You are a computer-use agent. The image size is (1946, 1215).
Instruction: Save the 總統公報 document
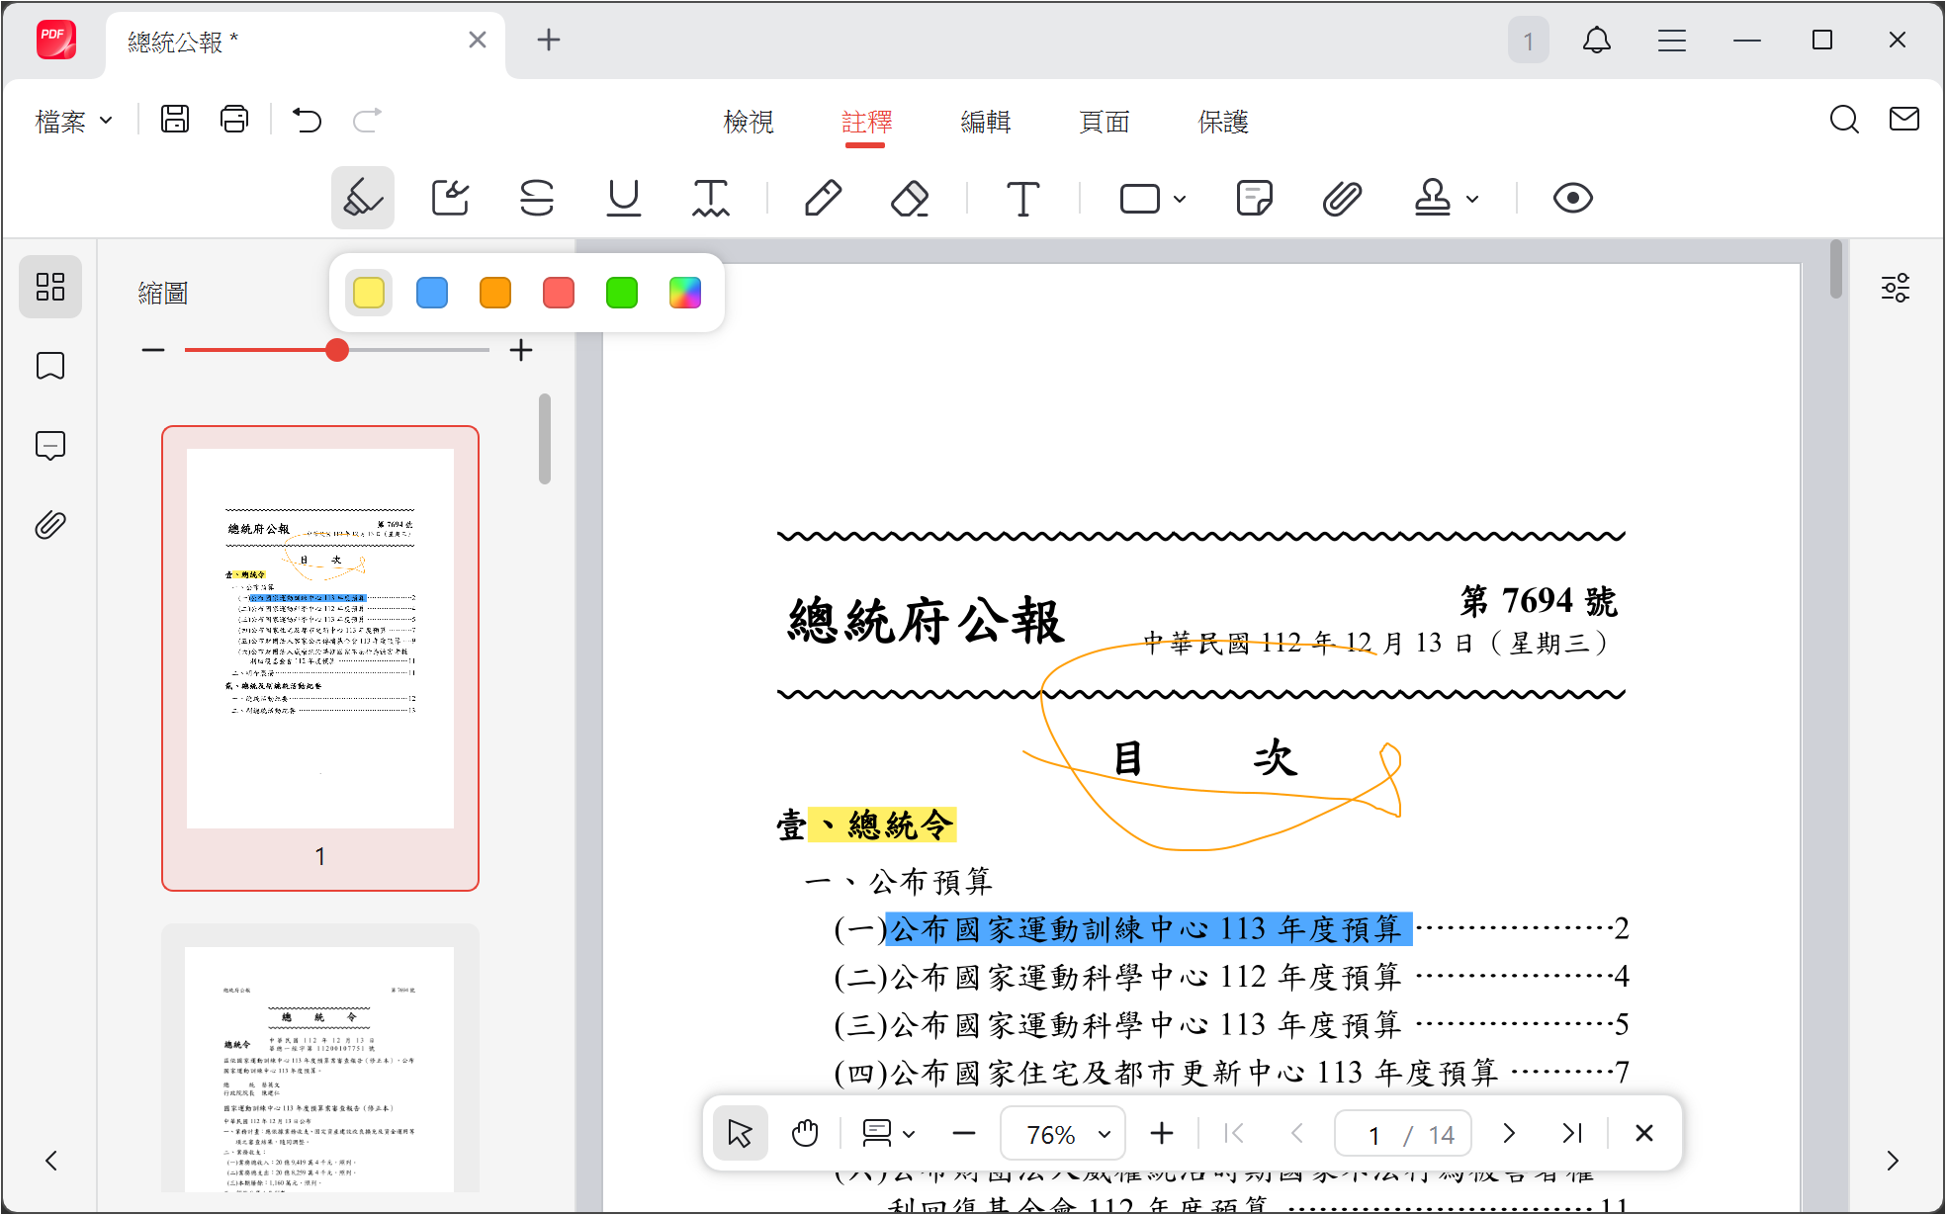[x=176, y=119]
